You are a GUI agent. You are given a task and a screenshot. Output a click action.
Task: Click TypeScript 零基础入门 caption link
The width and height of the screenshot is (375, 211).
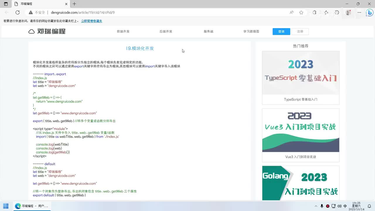(x=301, y=99)
